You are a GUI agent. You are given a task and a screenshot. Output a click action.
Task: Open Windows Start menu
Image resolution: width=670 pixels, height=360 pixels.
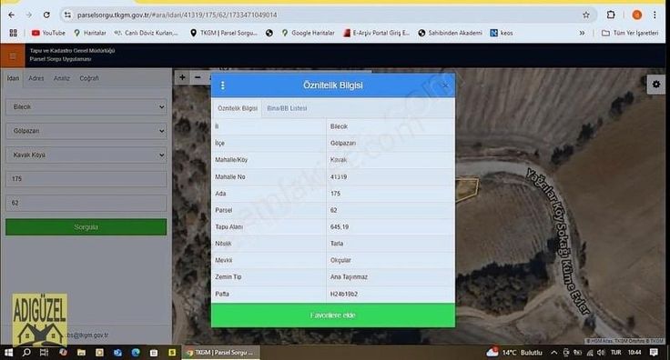pos(8,353)
